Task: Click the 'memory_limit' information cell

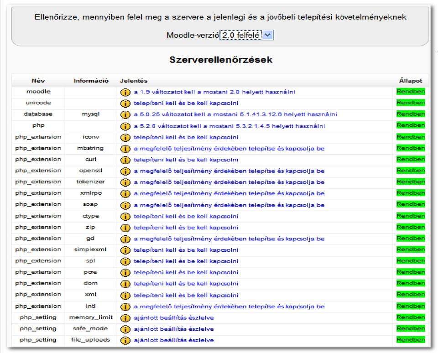Action: [91, 317]
